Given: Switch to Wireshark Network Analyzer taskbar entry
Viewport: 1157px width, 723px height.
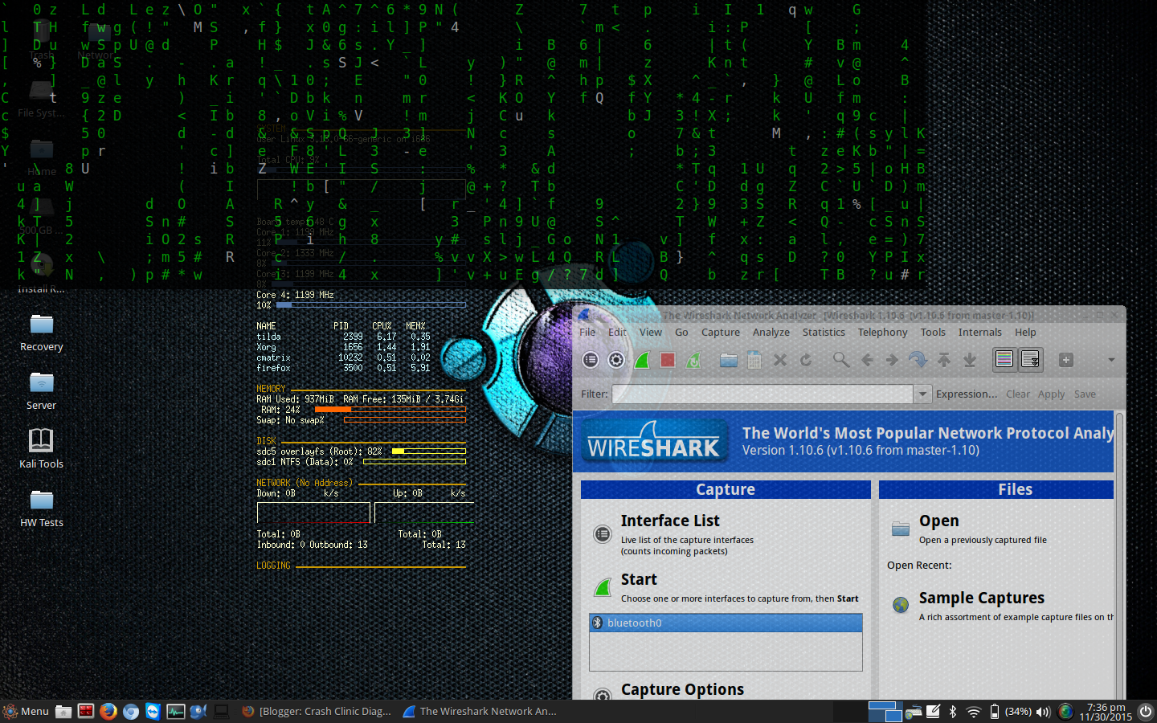Looking at the screenshot, I should (x=480, y=711).
